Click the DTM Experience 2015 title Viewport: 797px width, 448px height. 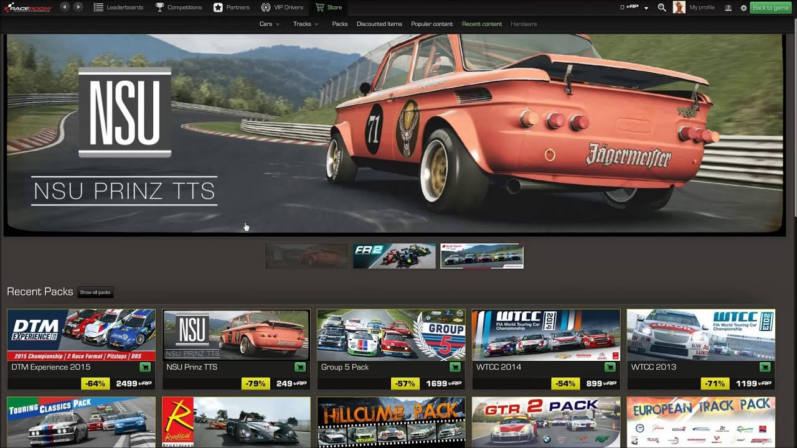[x=51, y=367]
